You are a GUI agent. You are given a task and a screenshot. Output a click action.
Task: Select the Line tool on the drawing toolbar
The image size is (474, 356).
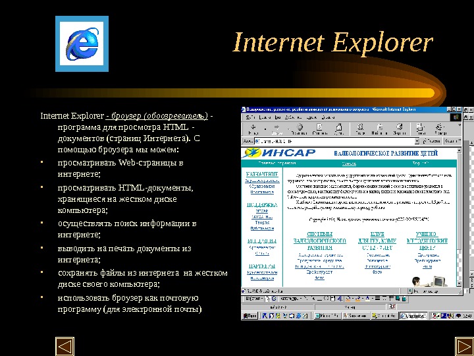(305, 299)
